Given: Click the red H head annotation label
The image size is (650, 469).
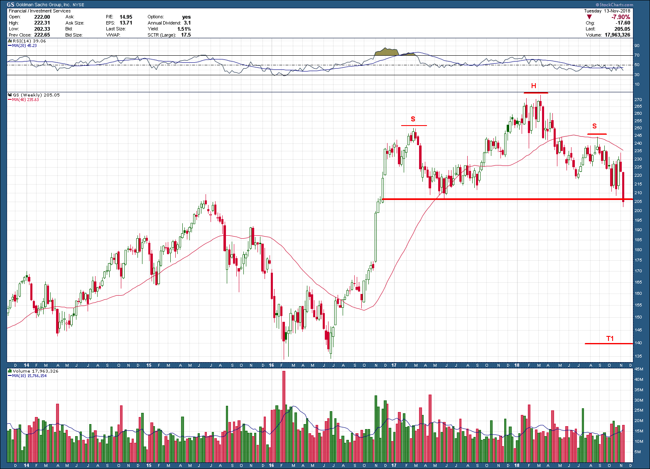Looking at the screenshot, I should (534, 86).
